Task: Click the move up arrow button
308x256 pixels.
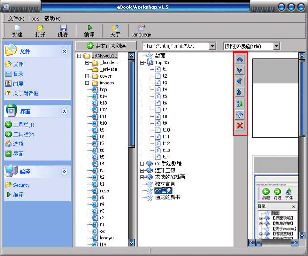Action: [x=240, y=59]
